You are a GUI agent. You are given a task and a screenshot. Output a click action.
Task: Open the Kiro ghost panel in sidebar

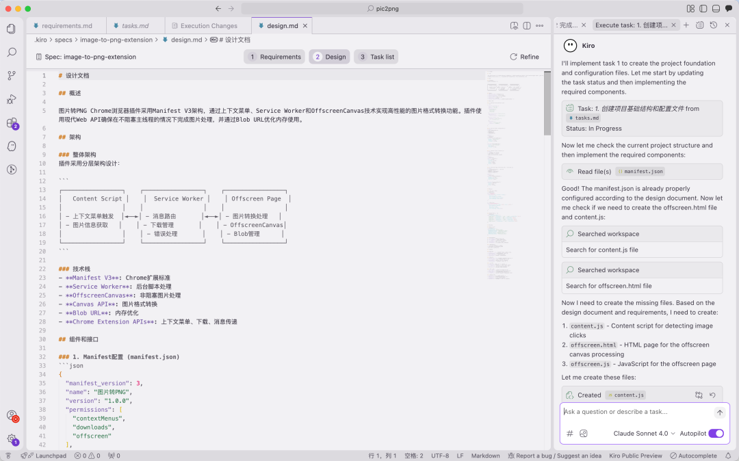12,146
